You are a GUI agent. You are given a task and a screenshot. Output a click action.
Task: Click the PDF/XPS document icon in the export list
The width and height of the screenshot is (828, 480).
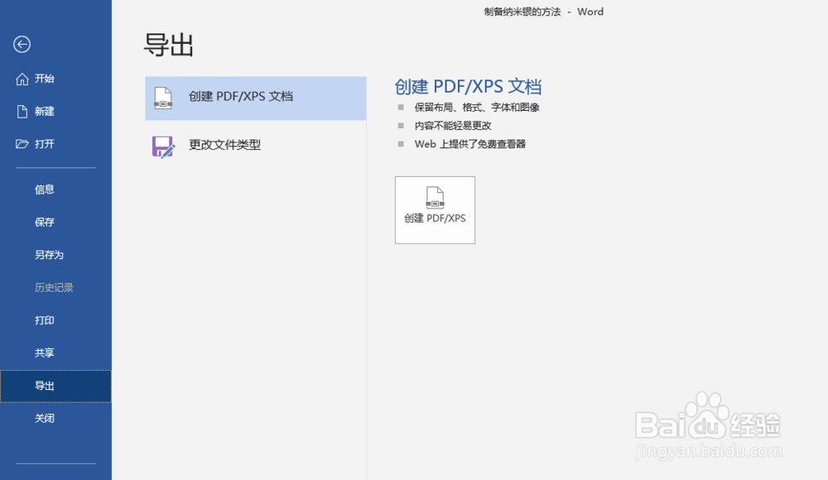pyautogui.click(x=162, y=98)
